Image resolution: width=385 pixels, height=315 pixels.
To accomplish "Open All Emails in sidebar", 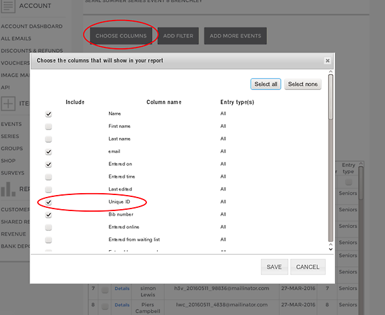I will click(x=16, y=38).
